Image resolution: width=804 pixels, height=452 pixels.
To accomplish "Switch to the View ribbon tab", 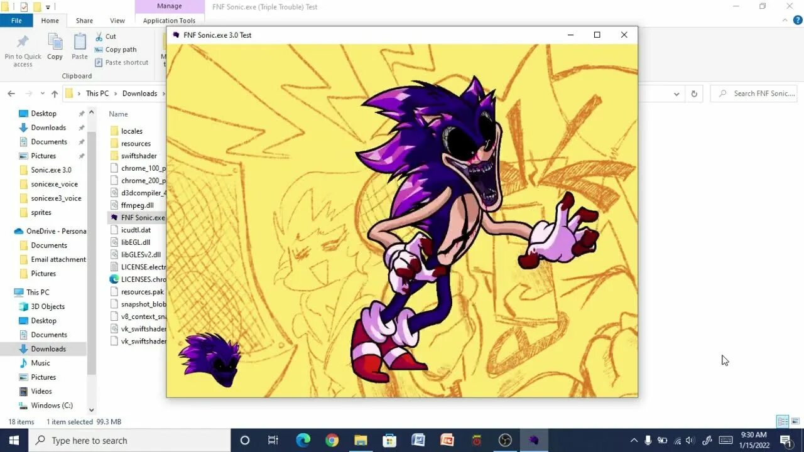I will [x=117, y=21].
